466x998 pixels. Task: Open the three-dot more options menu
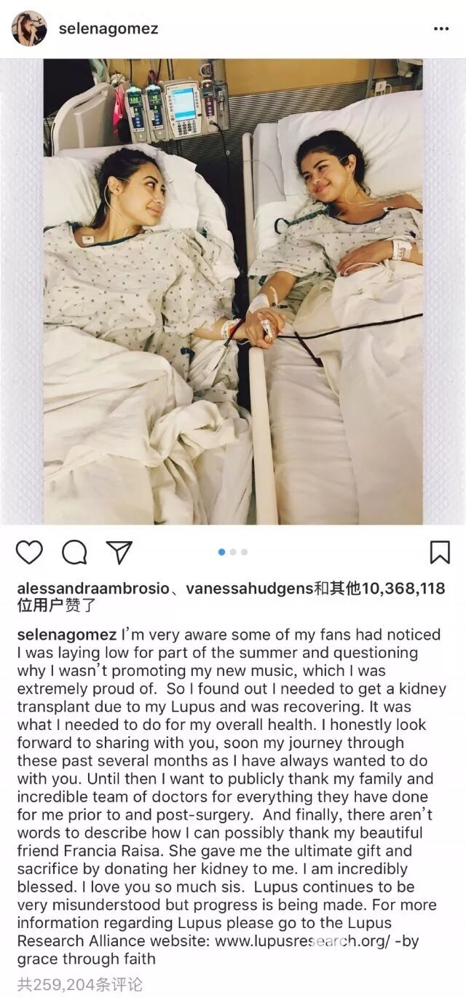pos(441,29)
